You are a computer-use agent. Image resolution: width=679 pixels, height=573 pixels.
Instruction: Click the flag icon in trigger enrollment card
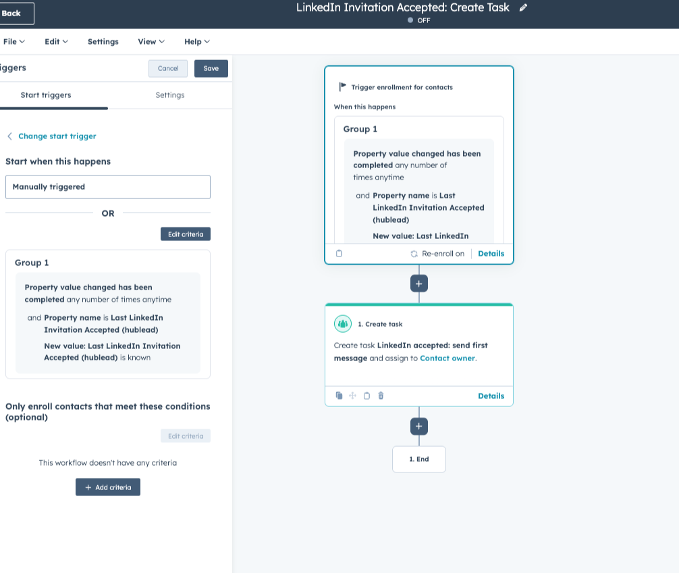tap(342, 86)
